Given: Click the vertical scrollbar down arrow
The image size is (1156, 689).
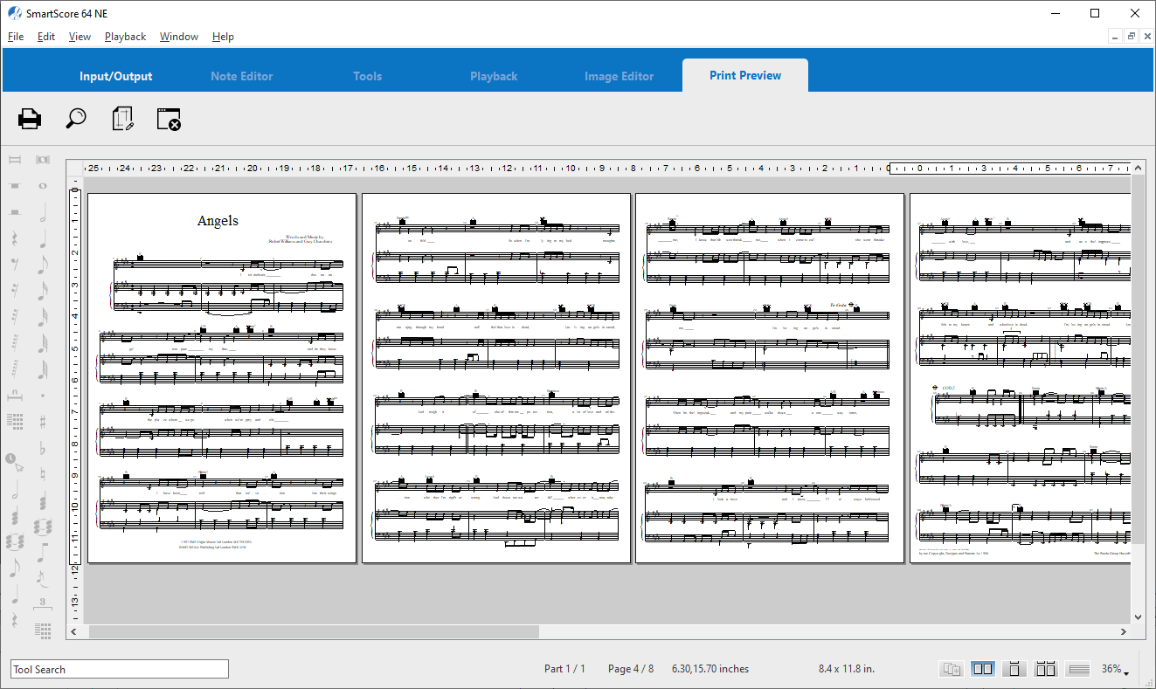Looking at the screenshot, I should tap(1138, 617).
